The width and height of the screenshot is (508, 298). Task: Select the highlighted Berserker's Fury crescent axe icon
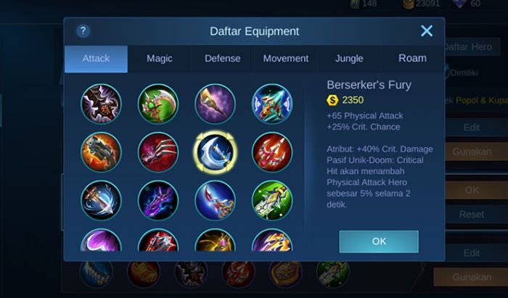[x=215, y=152]
